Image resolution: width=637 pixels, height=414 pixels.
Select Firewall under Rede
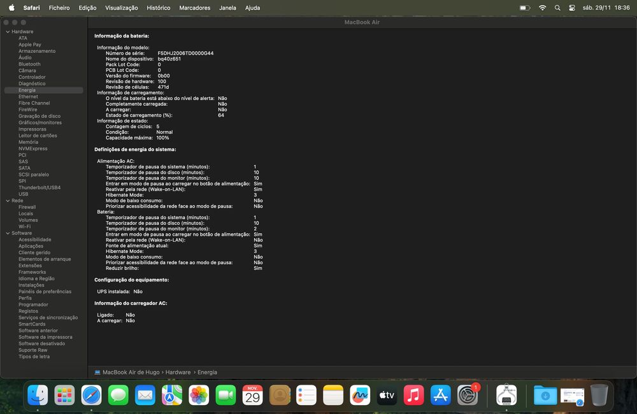pos(27,207)
